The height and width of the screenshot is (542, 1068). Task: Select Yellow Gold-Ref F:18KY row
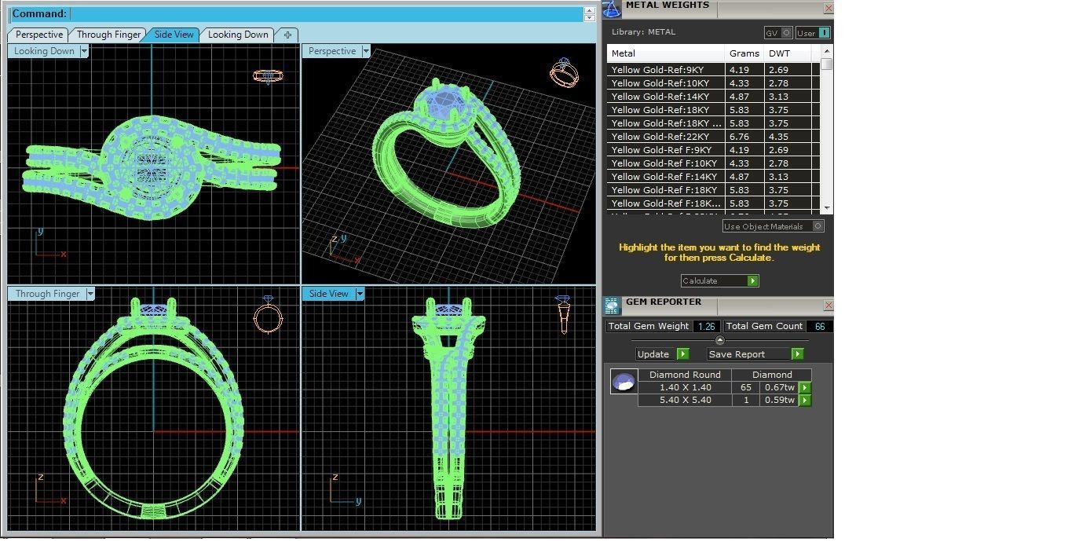click(x=714, y=190)
